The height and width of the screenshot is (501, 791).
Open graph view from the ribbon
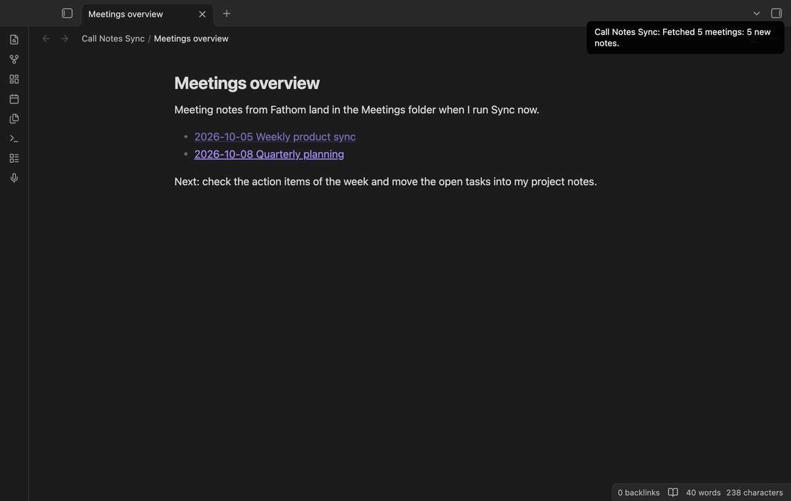coord(14,59)
